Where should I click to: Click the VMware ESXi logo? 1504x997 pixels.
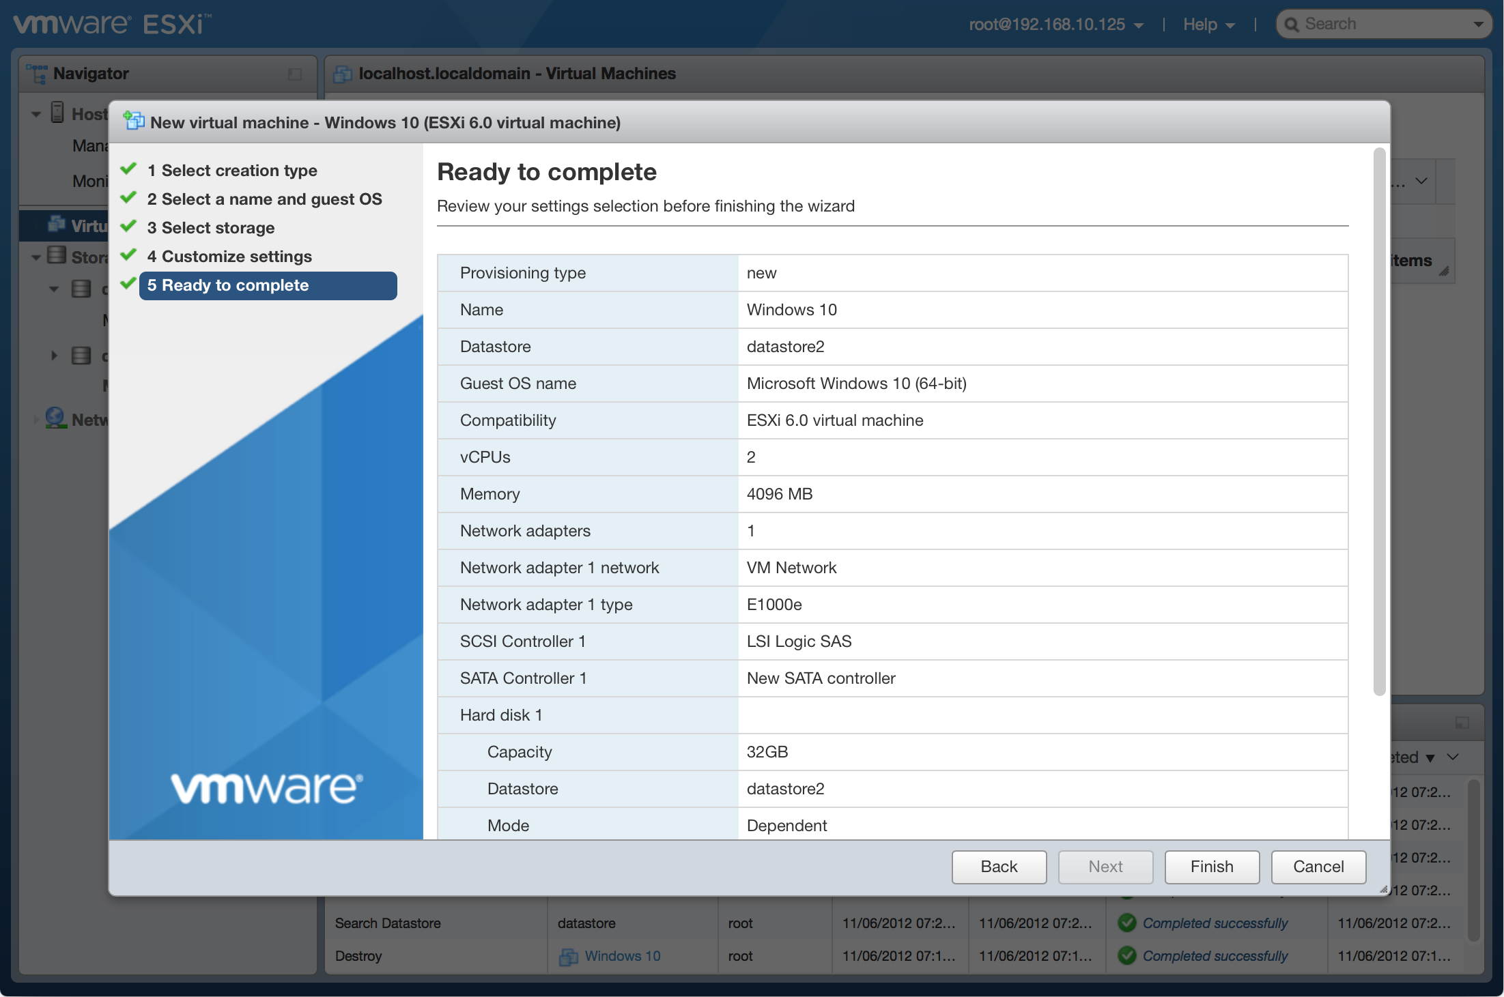(113, 25)
